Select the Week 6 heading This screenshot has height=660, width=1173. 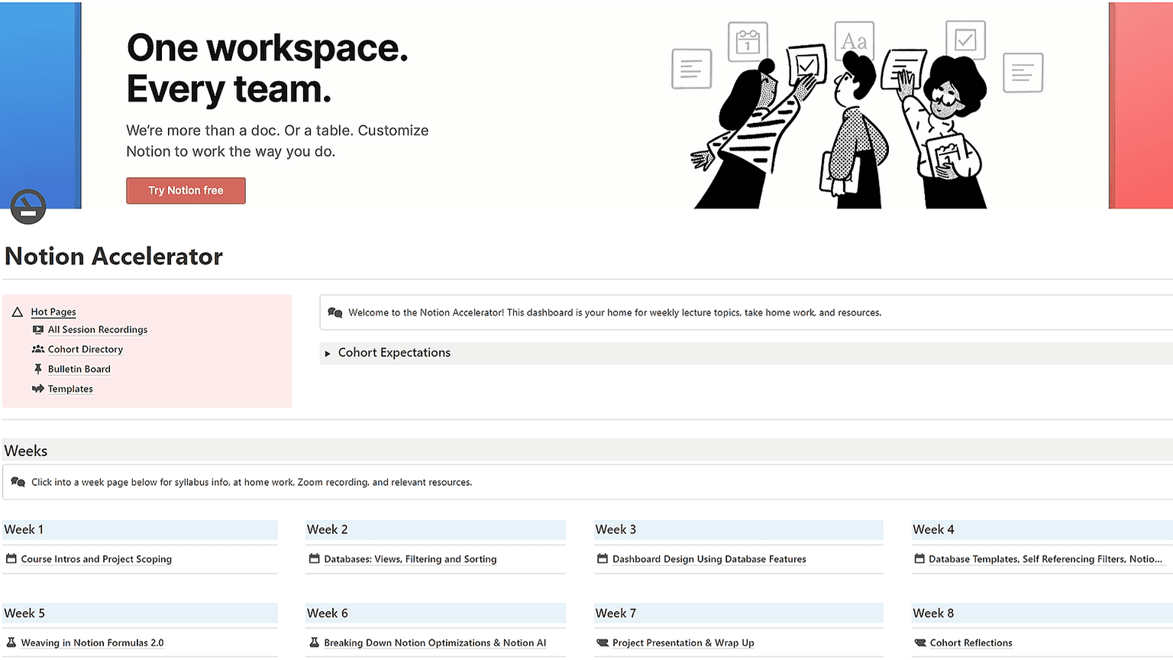[328, 613]
